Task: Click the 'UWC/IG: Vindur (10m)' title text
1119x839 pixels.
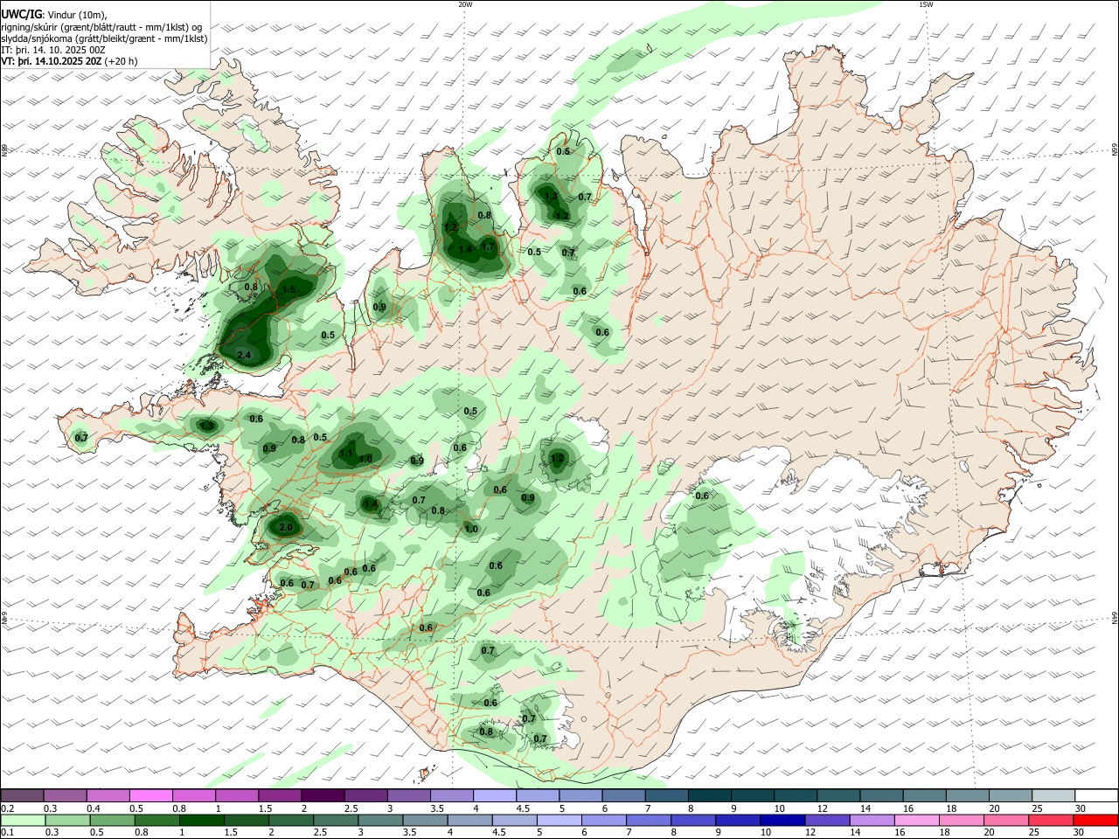Action: [53, 14]
